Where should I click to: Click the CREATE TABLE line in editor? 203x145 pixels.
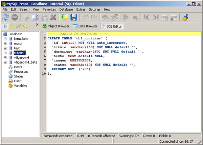click(x=77, y=38)
